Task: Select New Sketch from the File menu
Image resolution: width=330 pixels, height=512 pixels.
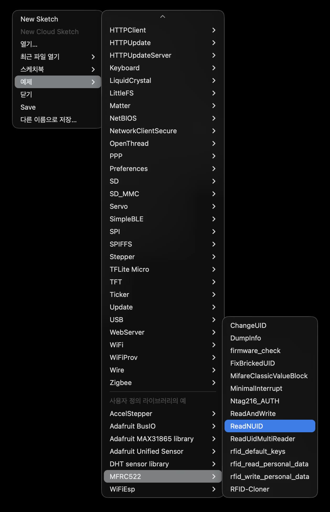Action: point(39,19)
